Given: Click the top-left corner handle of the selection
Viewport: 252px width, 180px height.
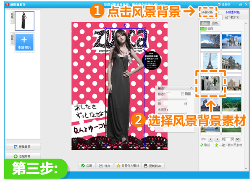Looking at the screenshot, I should (105, 29).
